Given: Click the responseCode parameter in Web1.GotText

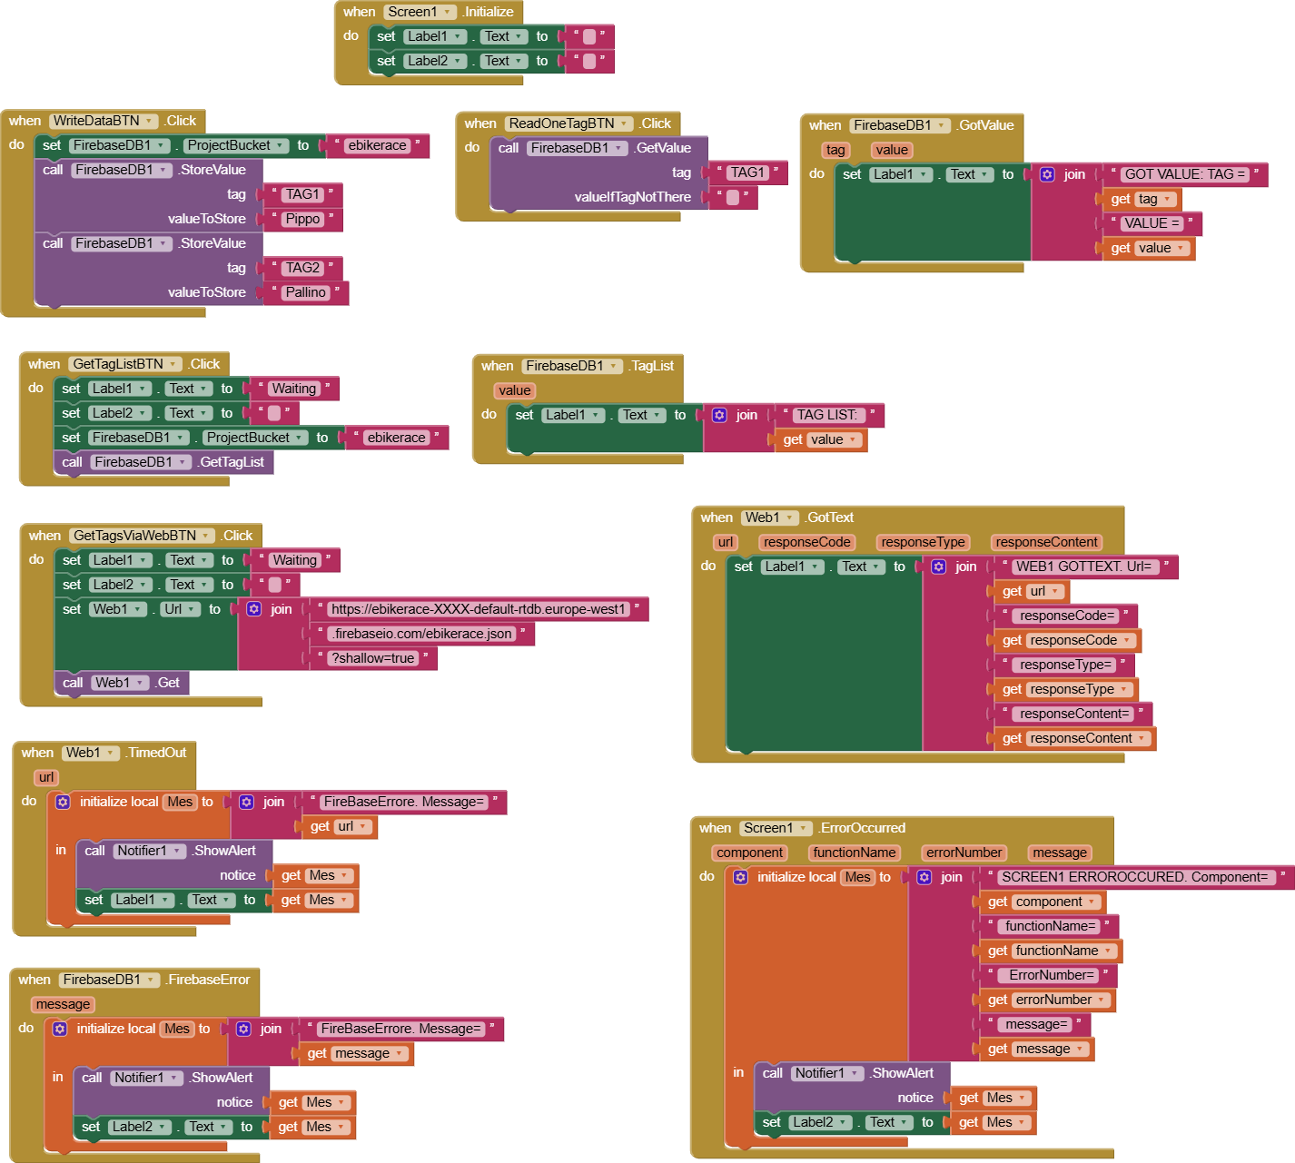Looking at the screenshot, I should [806, 542].
